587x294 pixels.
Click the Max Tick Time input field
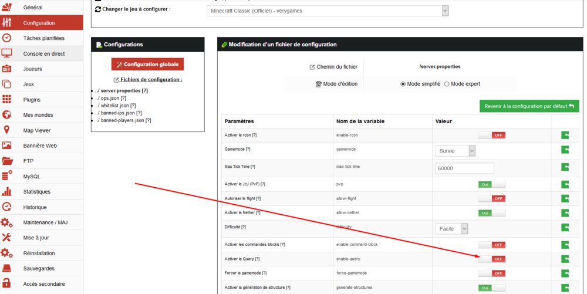point(464,168)
